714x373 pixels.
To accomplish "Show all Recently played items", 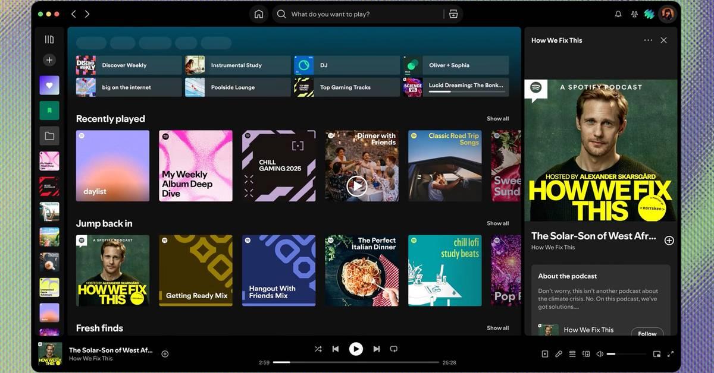I will coord(497,119).
